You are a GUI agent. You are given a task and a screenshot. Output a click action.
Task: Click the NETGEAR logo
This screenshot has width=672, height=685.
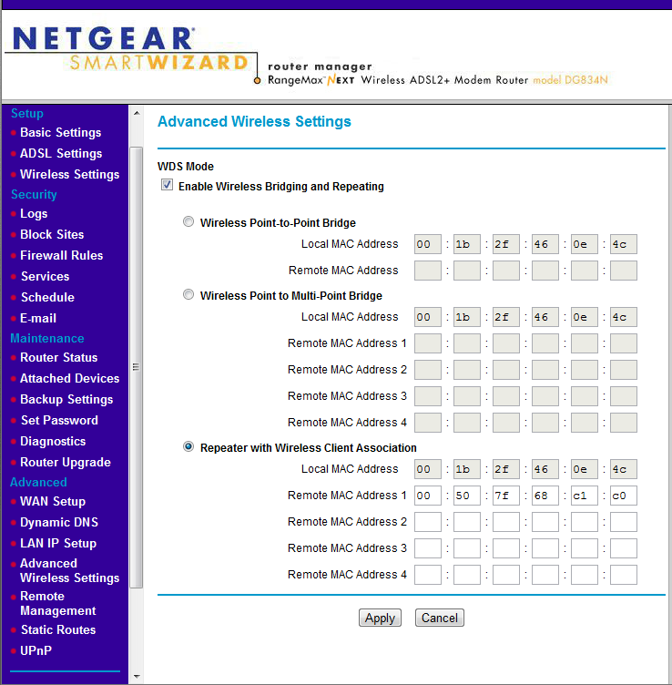tap(104, 38)
